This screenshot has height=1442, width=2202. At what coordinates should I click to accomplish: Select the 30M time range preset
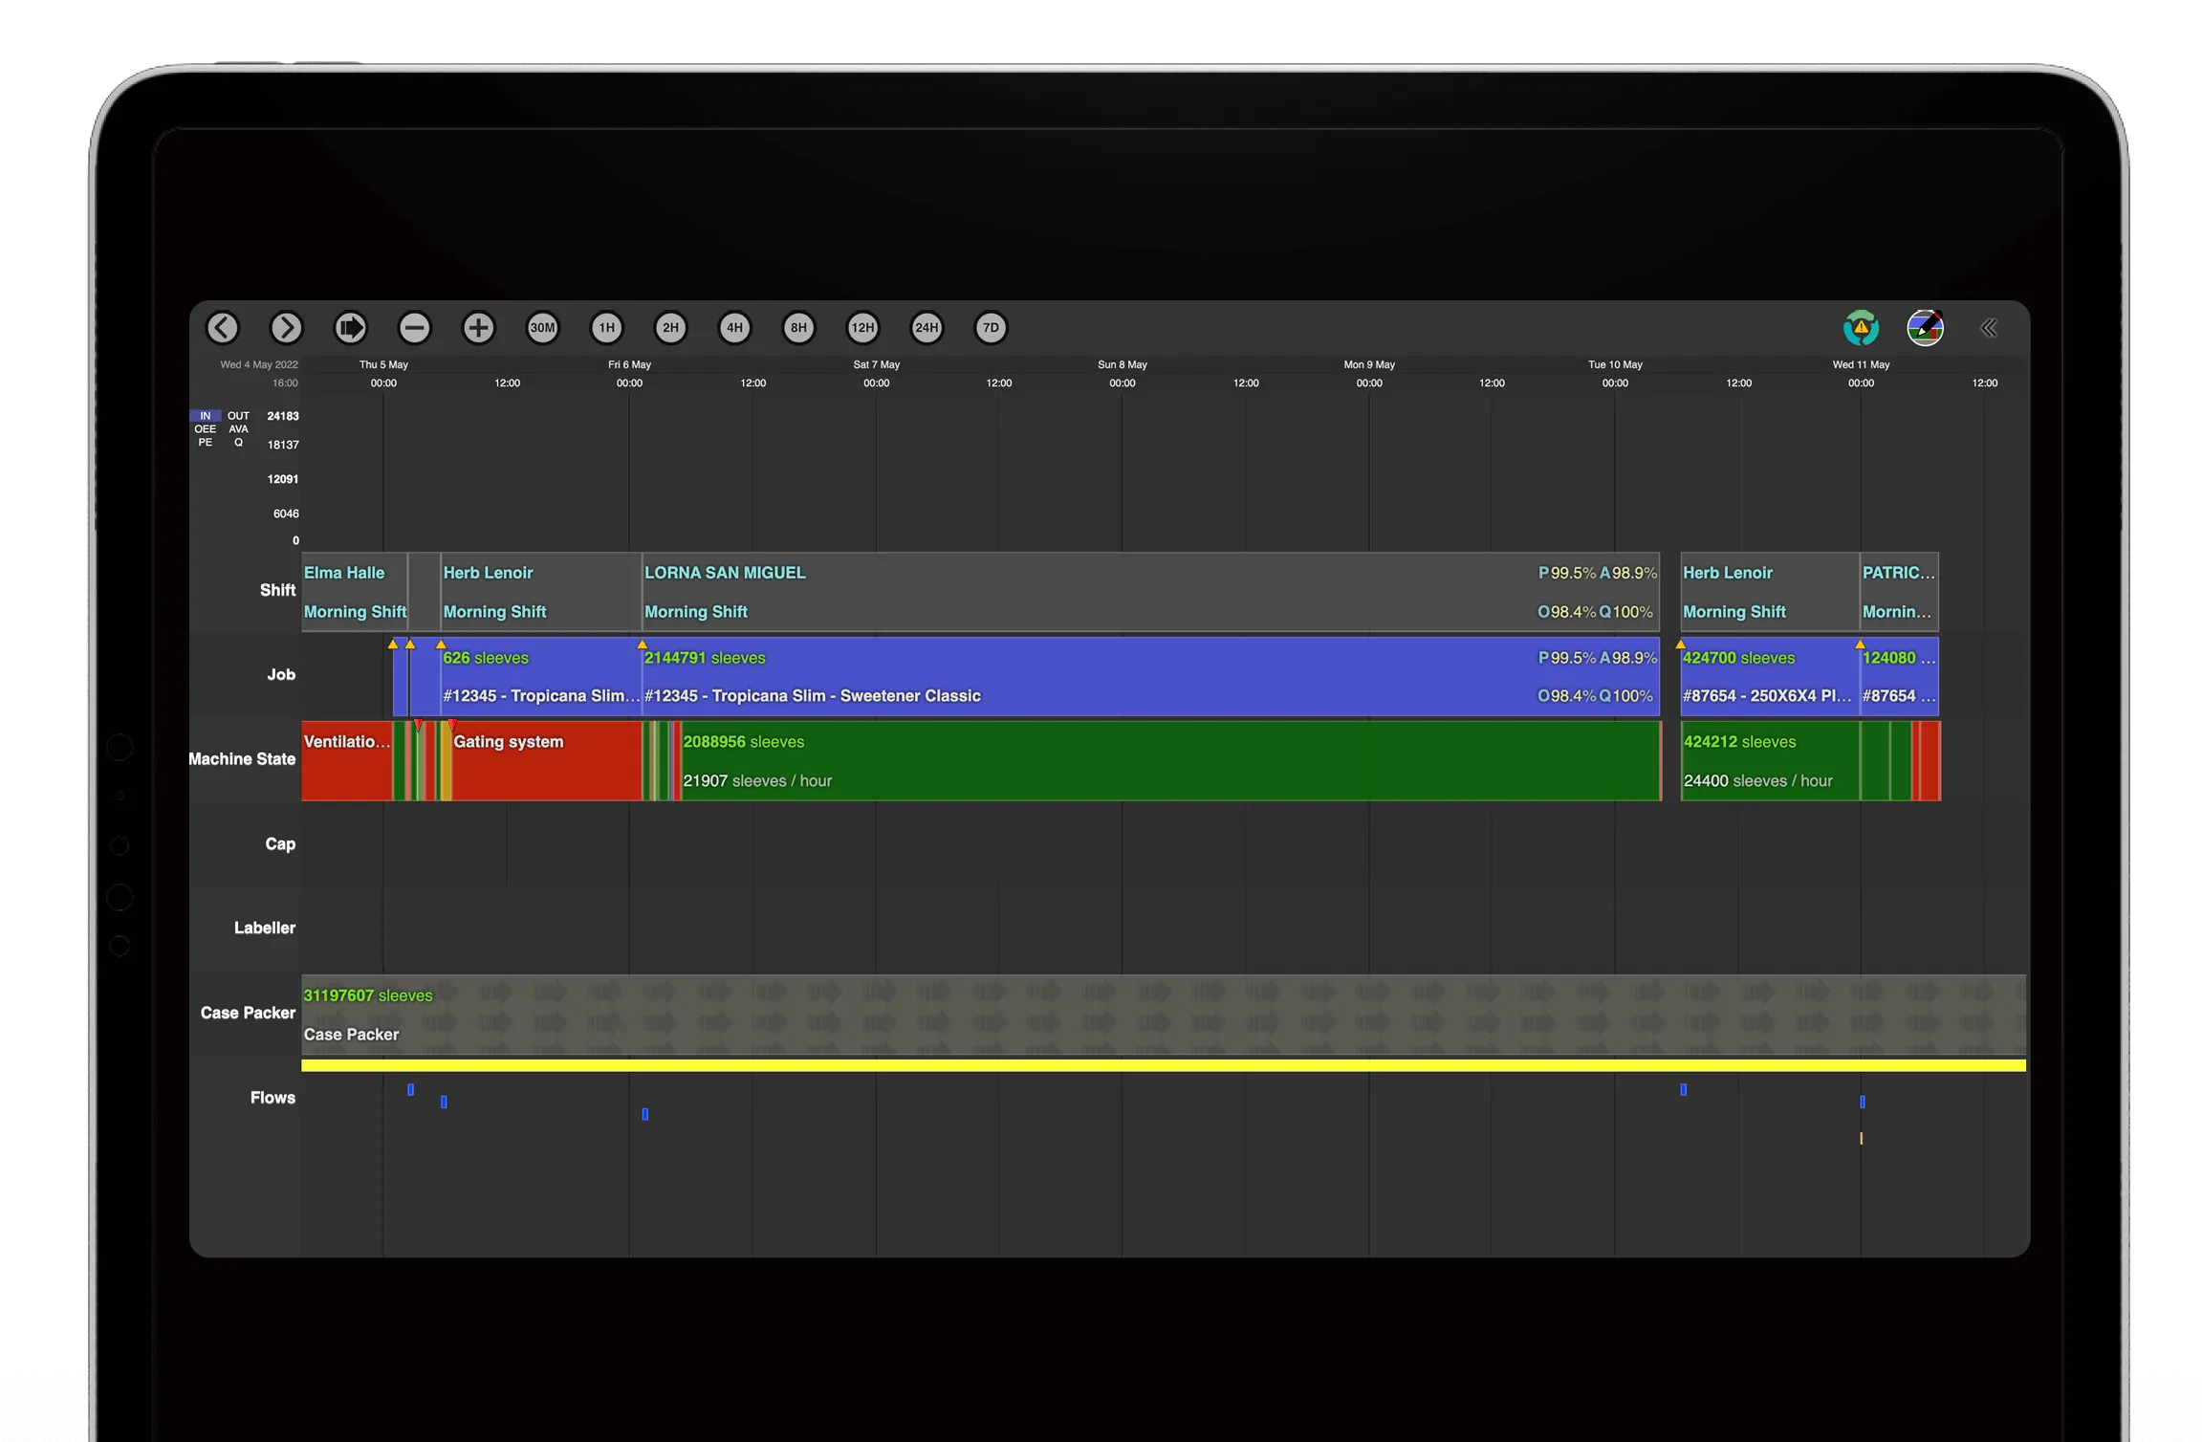(x=542, y=328)
